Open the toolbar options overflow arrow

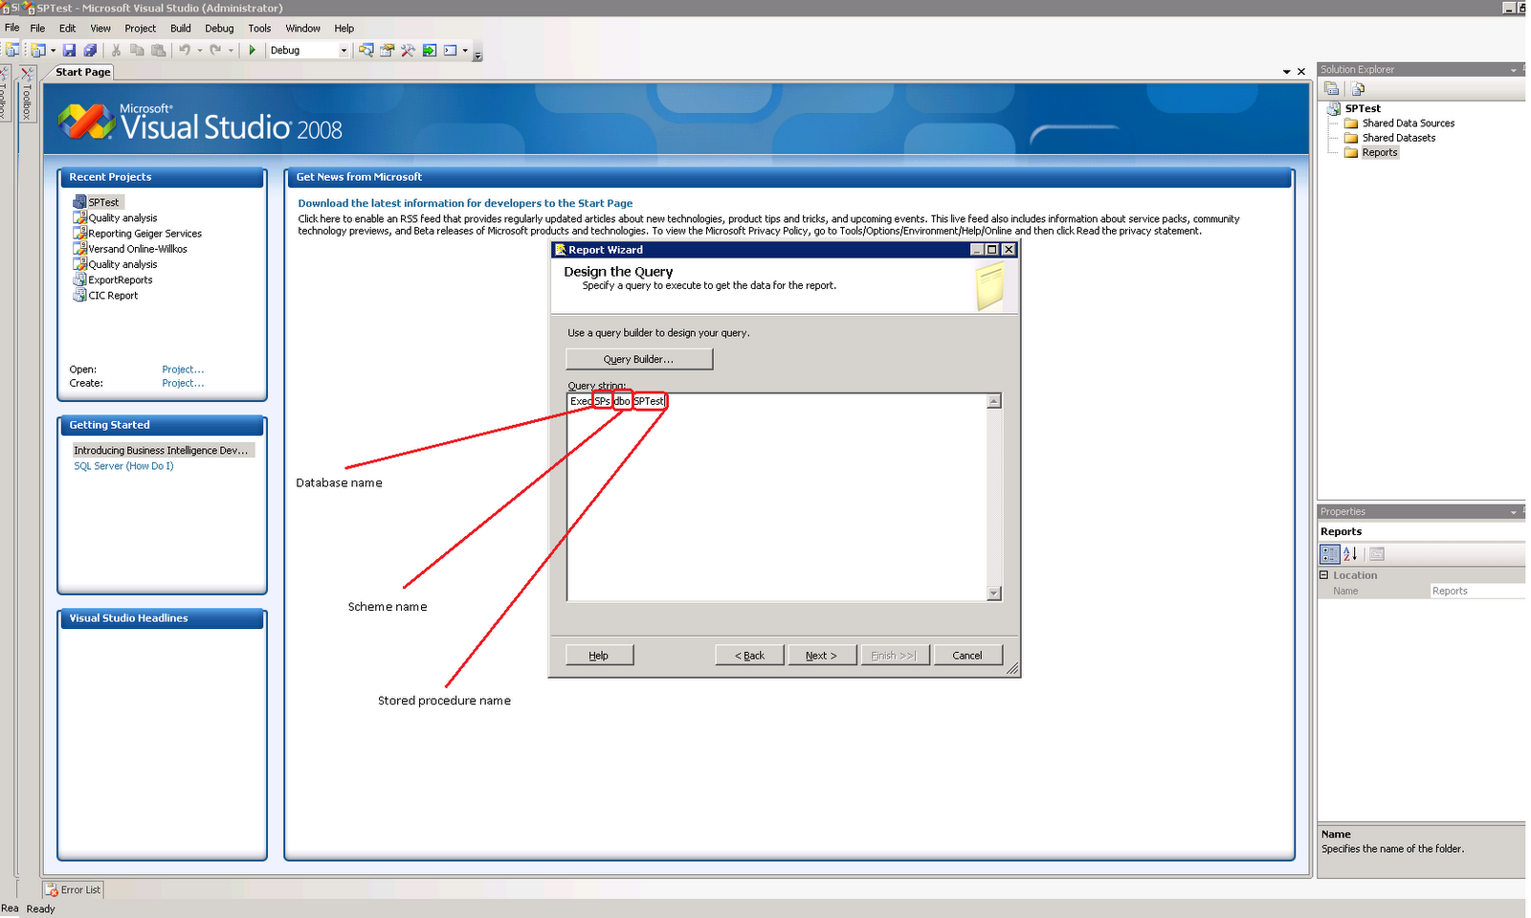[477, 54]
